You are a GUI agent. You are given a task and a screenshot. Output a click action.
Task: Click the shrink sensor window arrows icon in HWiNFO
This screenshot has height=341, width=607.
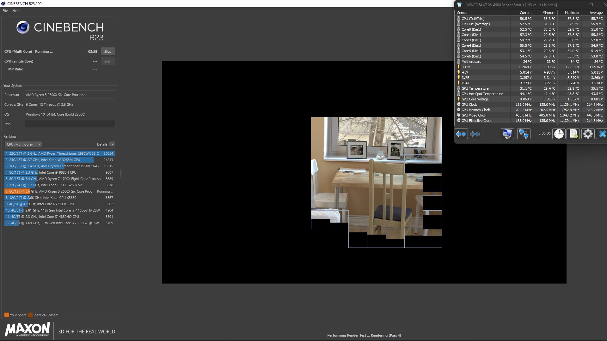(x=475, y=134)
